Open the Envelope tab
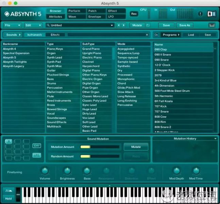 [96, 17]
